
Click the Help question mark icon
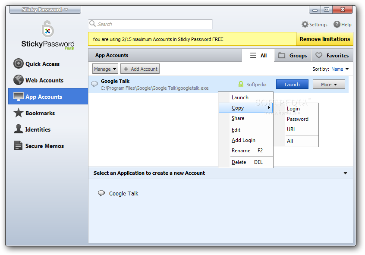point(337,24)
